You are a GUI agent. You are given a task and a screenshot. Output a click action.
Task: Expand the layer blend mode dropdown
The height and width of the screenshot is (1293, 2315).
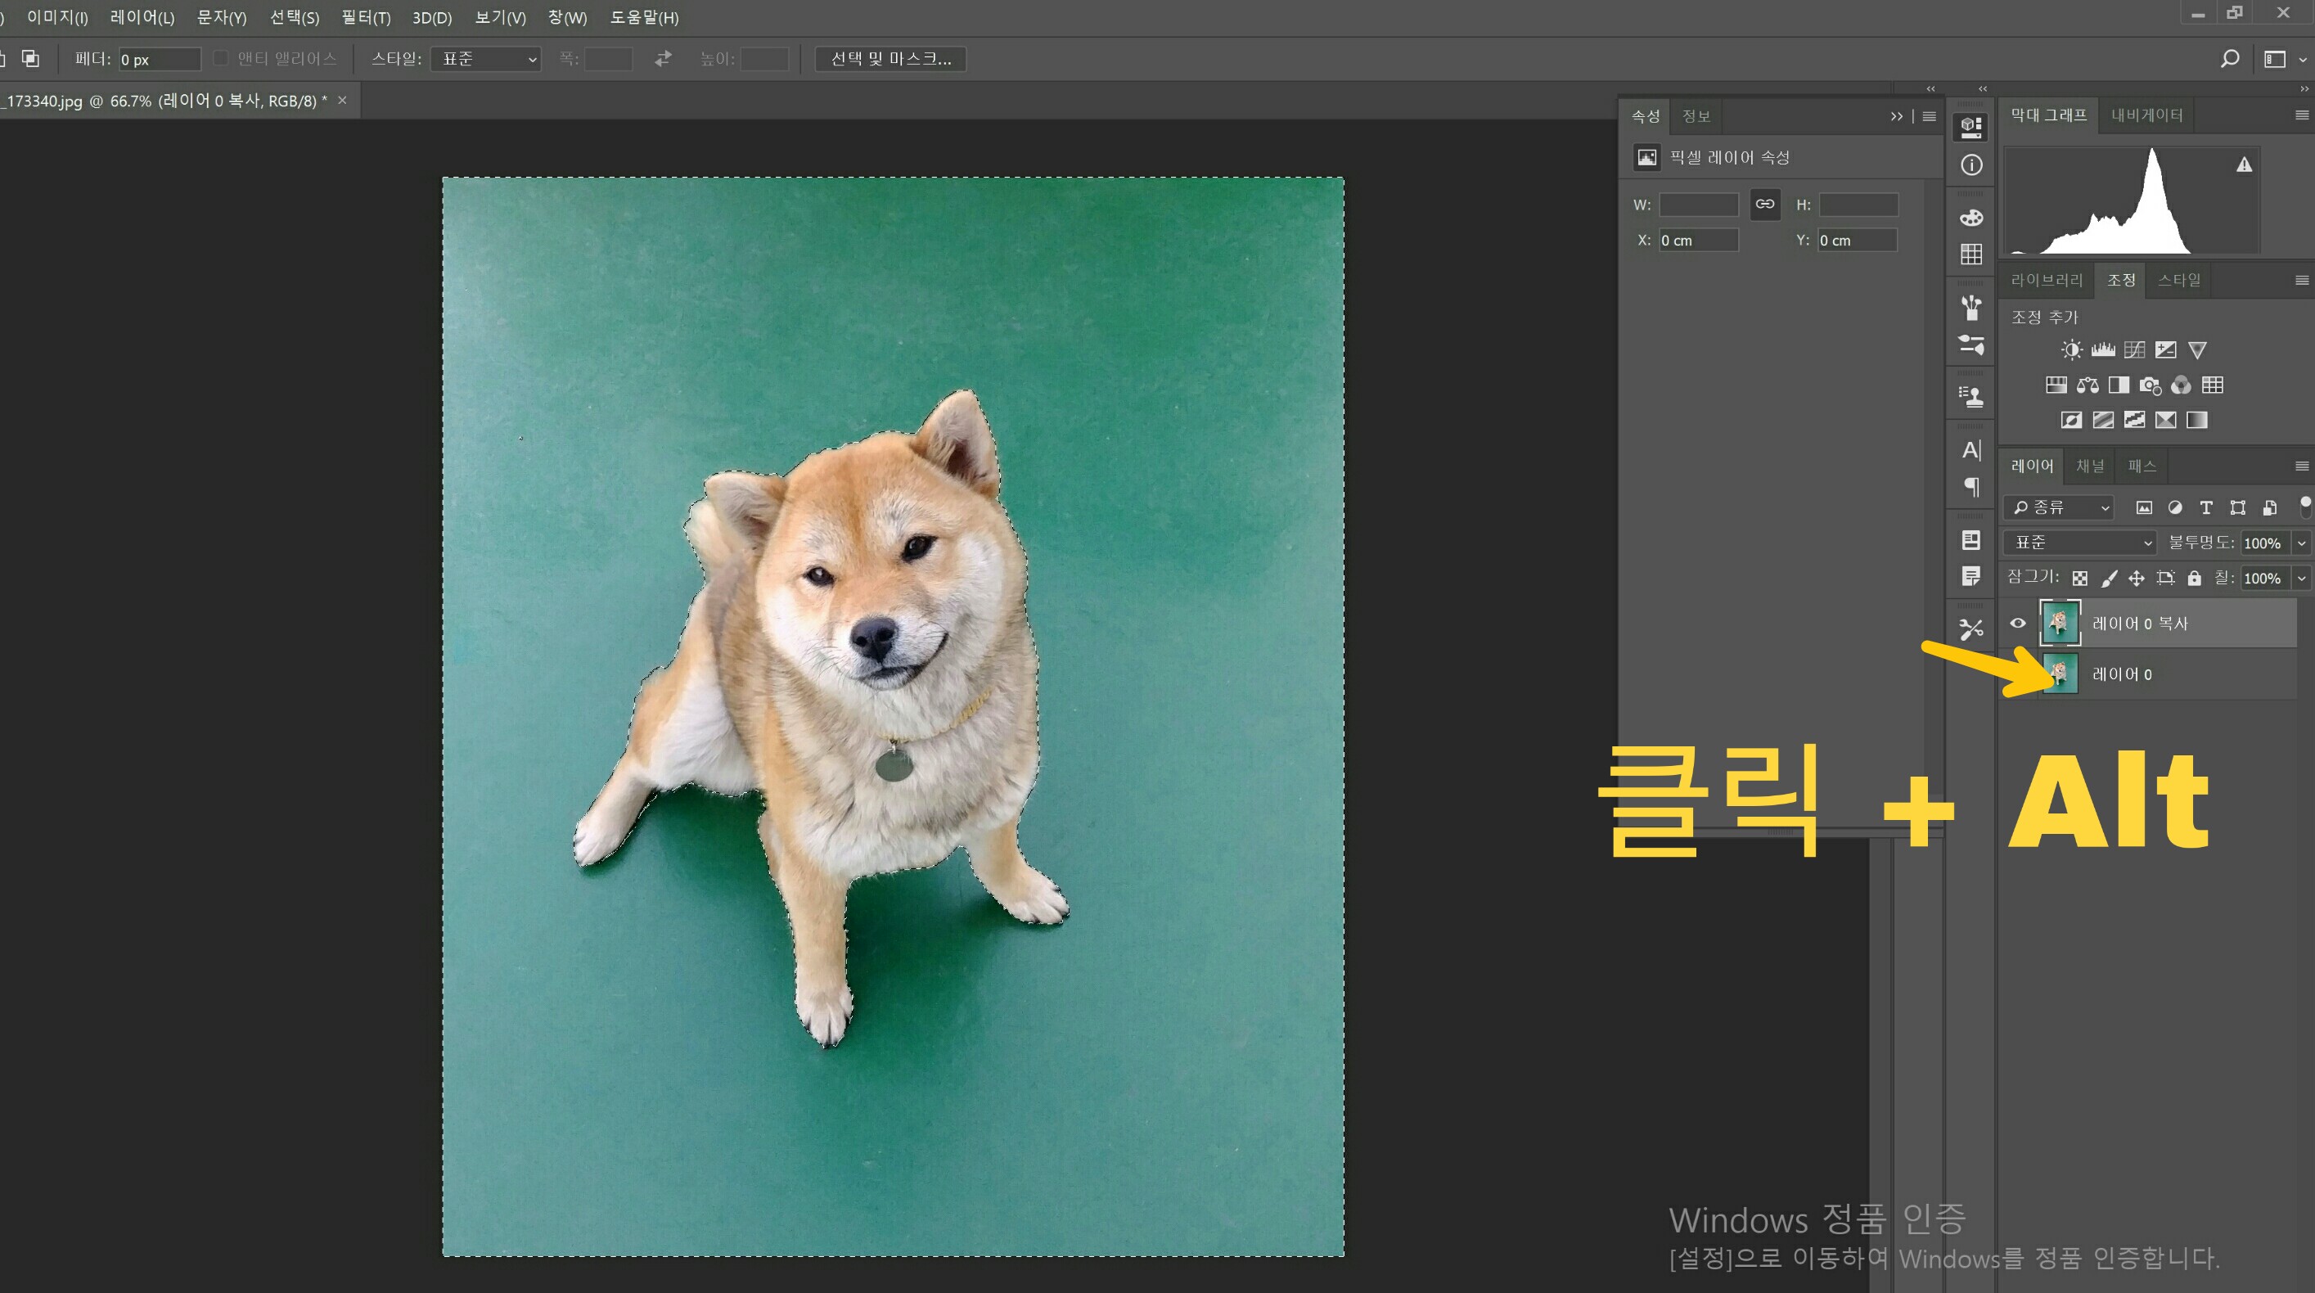click(2079, 543)
